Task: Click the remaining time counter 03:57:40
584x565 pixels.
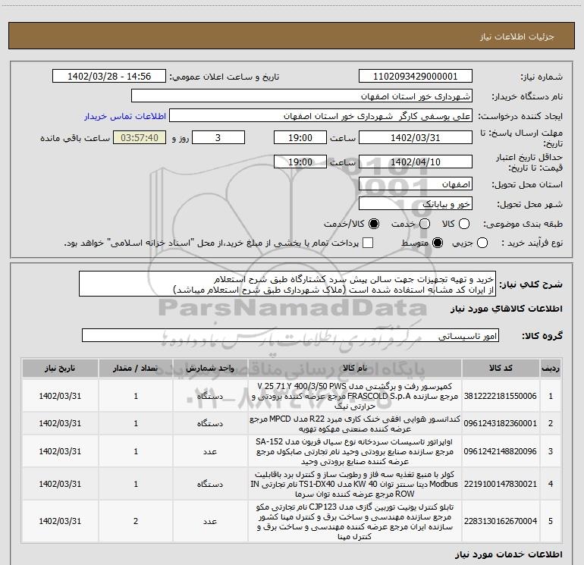Action: click(140, 137)
